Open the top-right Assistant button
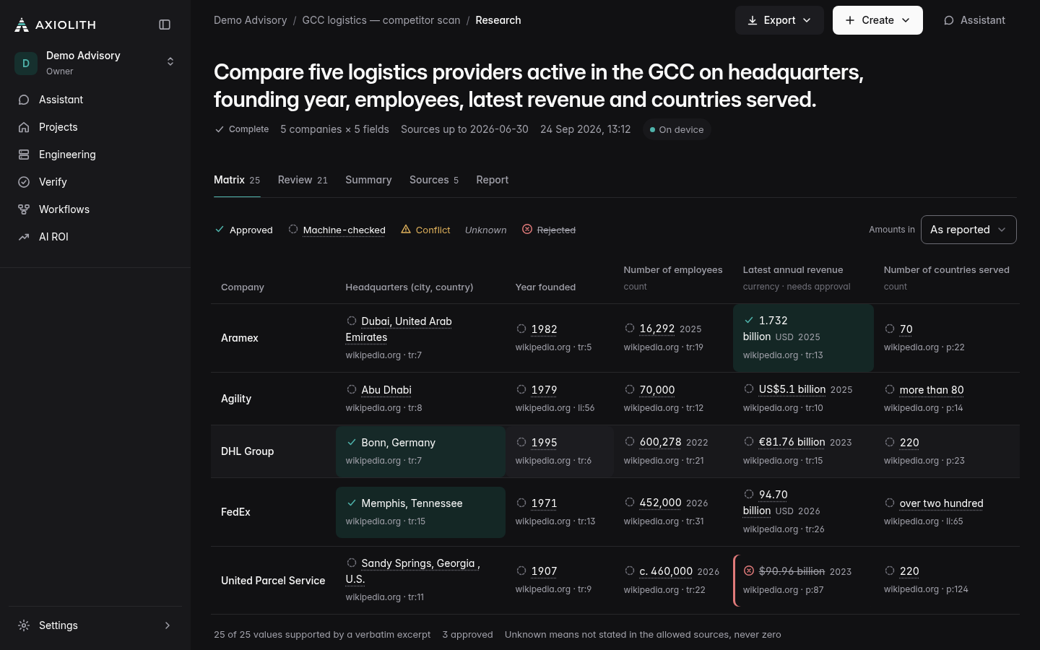1040x650 pixels. pyautogui.click(x=974, y=20)
